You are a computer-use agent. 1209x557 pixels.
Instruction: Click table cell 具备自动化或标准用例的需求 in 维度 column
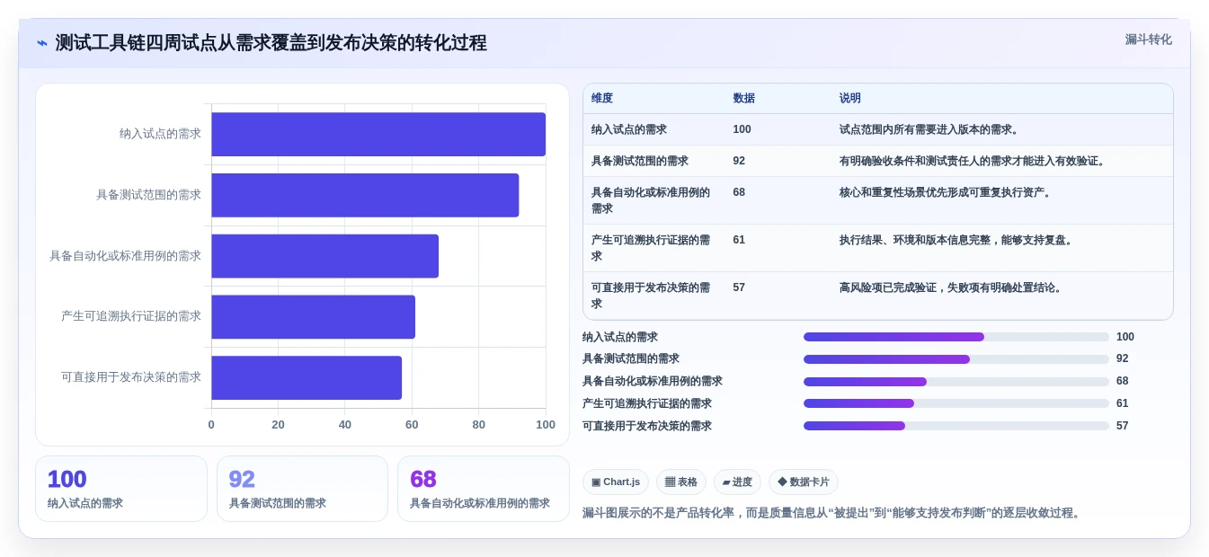click(x=652, y=200)
